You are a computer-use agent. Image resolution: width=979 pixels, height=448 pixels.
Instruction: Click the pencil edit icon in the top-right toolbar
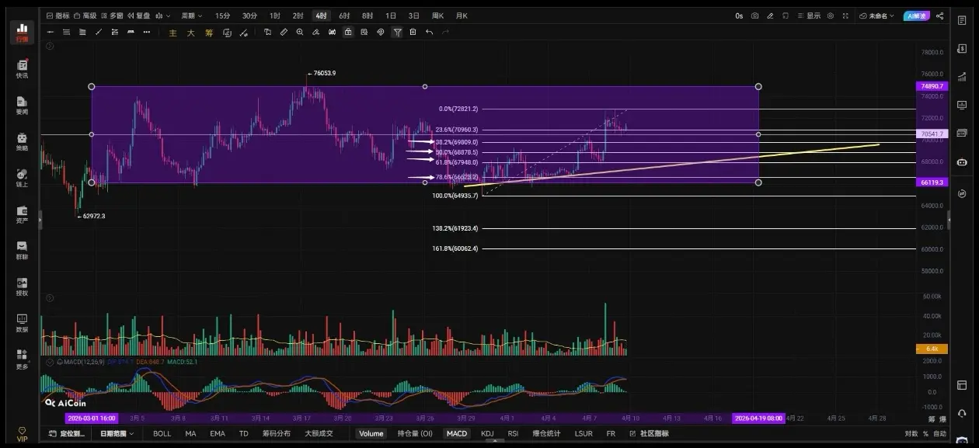[770, 16]
